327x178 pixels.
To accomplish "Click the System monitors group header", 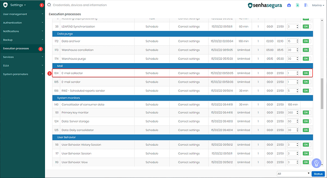I will coord(182,98).
